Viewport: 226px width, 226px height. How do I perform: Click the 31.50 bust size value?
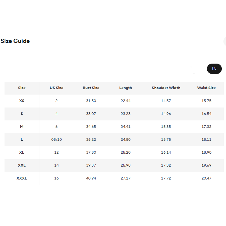coord(91,101)
